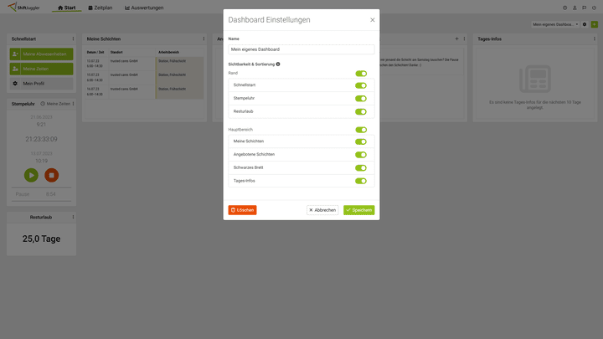Close the Dashboard Einstellungen dialog

click(372, 20)
